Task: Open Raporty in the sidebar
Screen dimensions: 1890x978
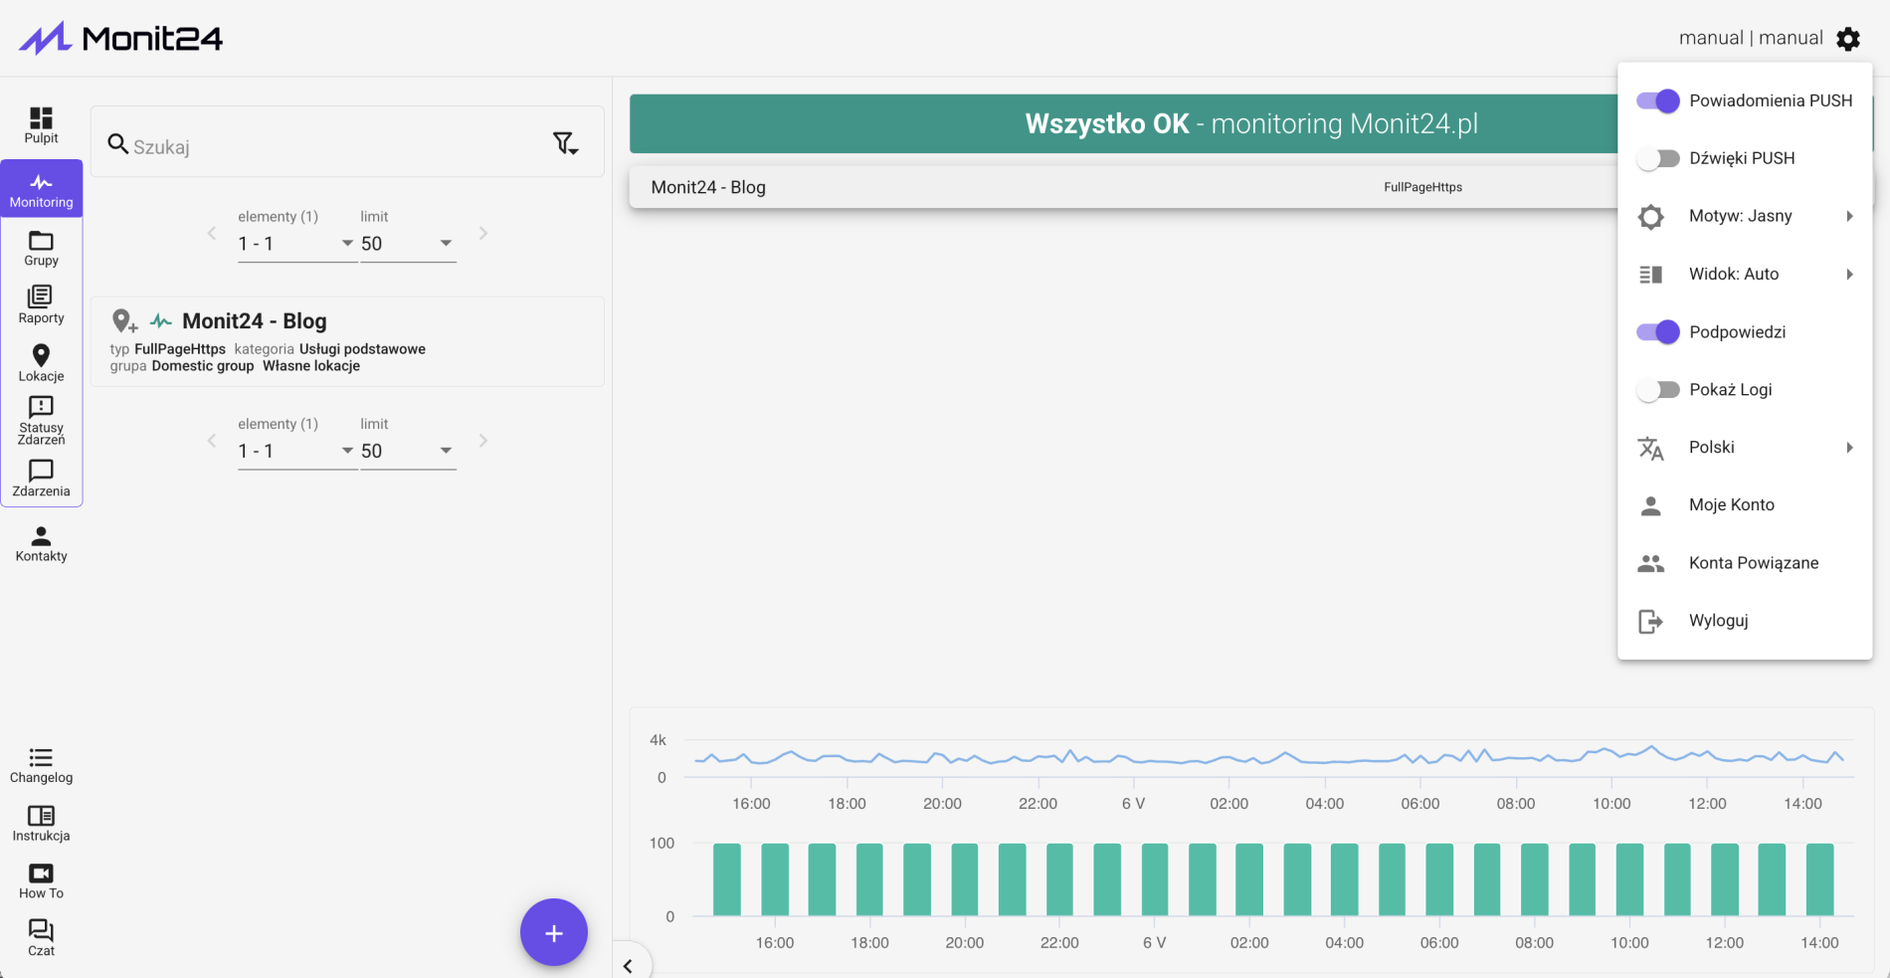Action: point(41,305)
